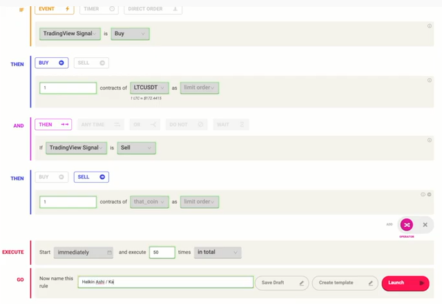The height and width of the screenshot is (304, 442).
Task: Click the execute times field showing 50
Action: 162,252
